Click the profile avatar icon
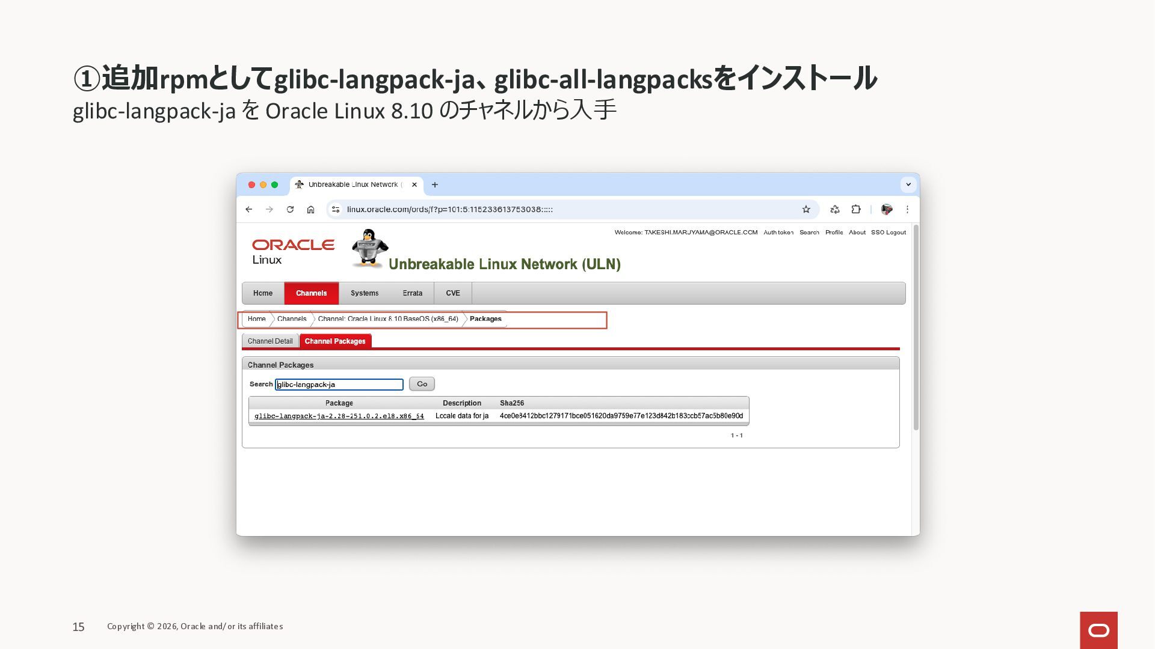Image resolution: width=1155 pixels, height=649 pixels. tap(886, 209)
